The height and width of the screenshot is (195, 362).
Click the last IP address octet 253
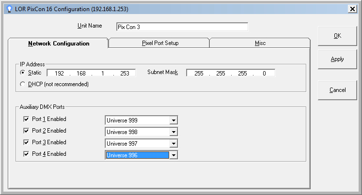(125, 73)
